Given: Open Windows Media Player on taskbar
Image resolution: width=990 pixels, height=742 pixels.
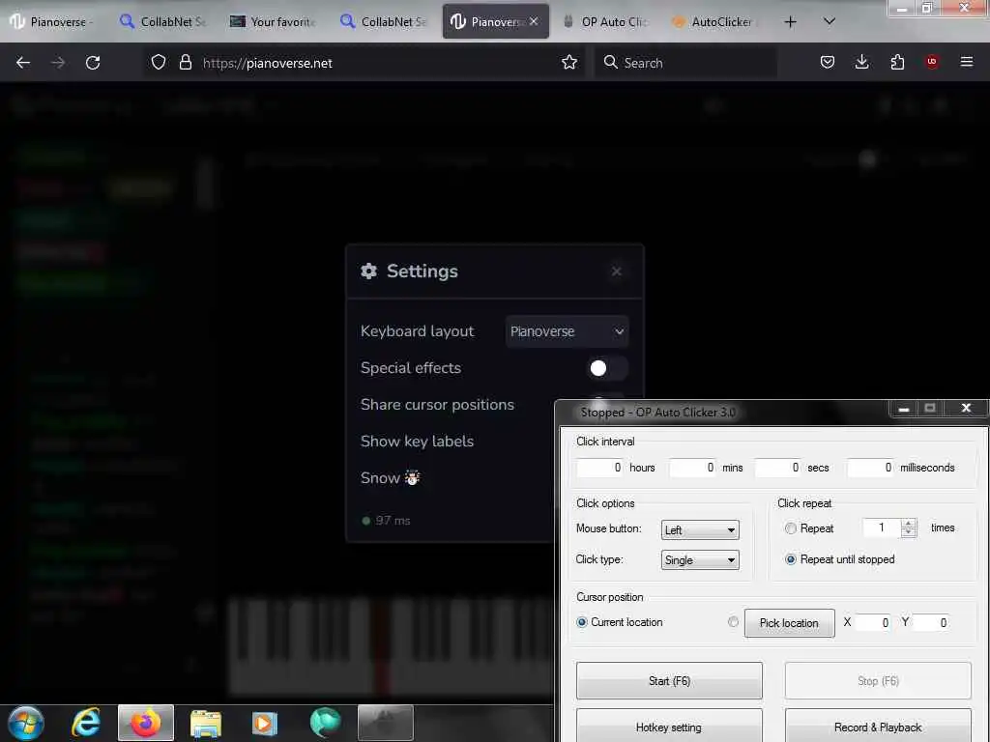Looking at the screenshot, I should coord(265,723).
